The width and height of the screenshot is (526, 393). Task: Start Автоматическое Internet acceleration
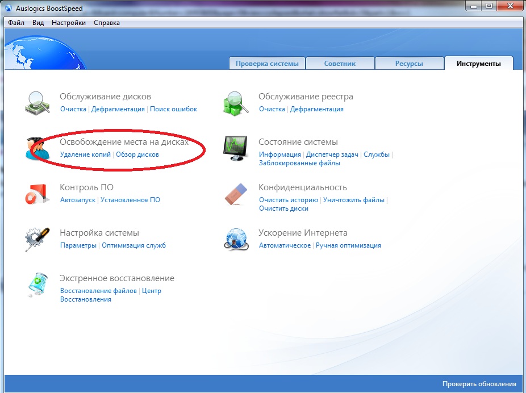285,245
